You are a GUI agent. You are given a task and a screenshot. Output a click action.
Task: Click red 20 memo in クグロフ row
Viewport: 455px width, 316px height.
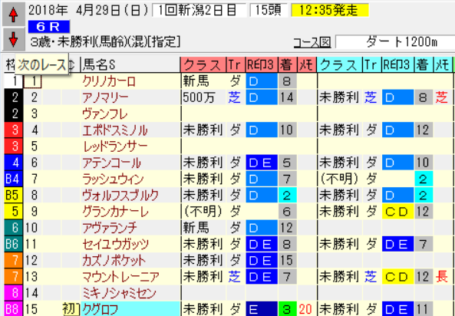(x=305, y=309)
